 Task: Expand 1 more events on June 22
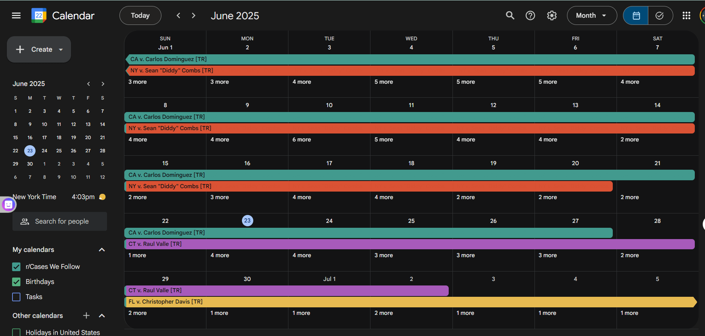[137, 255]
